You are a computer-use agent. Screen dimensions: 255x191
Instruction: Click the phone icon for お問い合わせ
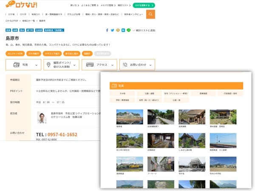pyautogui.click(x=125, y=65)
